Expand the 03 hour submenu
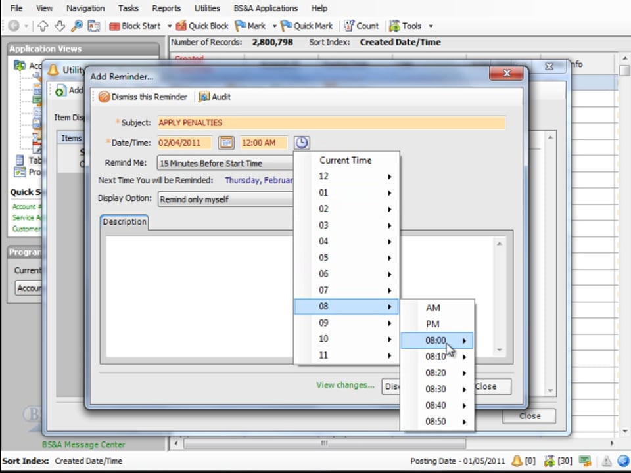Viewport: 631px width, 473px height. coord(346,225)
